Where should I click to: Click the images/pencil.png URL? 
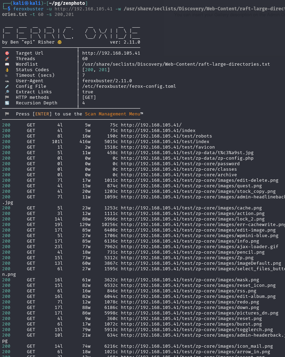click(x=192, y=252)
